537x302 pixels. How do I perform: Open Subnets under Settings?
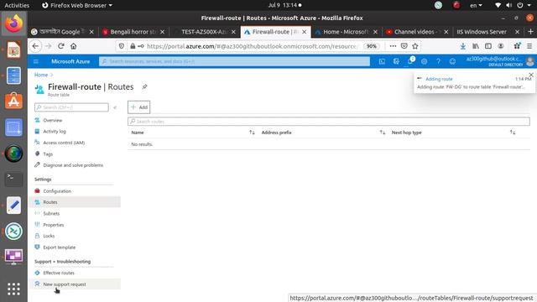51,214
